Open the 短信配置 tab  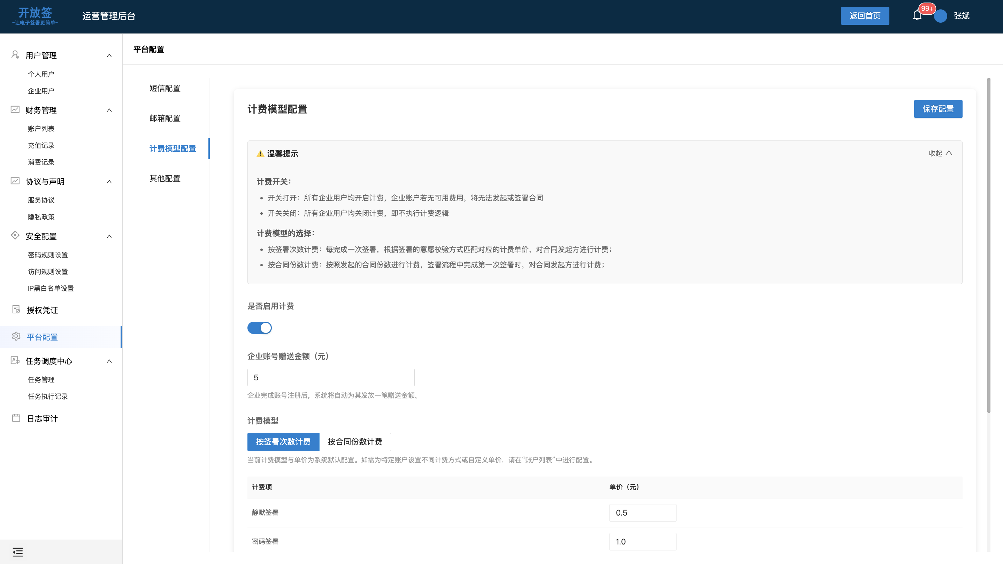[165, 89]
